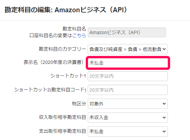Click the chevron arrow on the 税区分 dropdown

[164, 104]
